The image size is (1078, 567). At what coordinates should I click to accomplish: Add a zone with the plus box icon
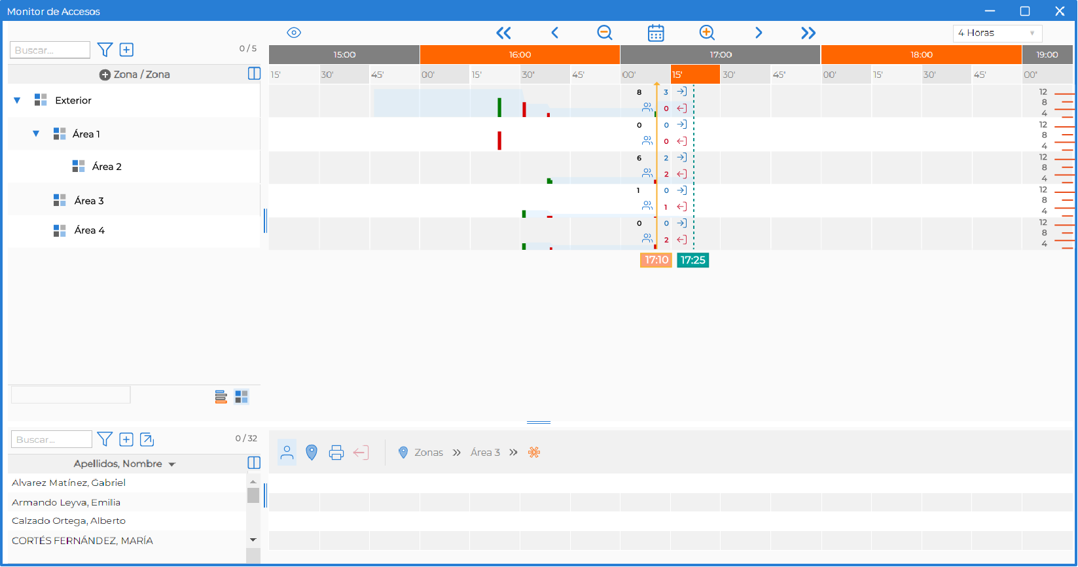coord(127,50)
